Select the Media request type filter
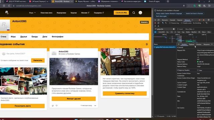Screen dimensions: 214x120 click(x=188, y=32)
